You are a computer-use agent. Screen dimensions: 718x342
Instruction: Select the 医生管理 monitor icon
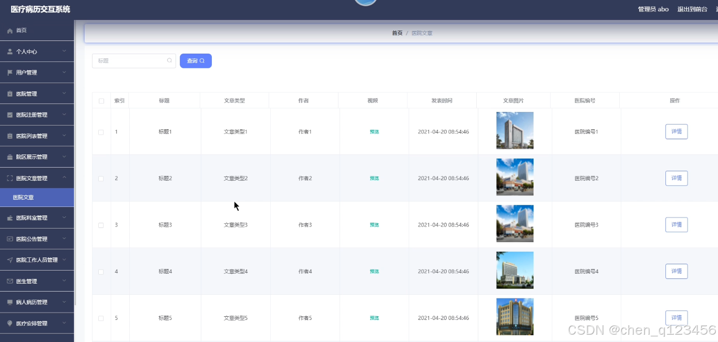(9, 281)
